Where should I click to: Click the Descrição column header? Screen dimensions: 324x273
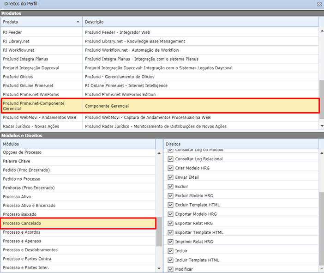click(x=200, y=22)
